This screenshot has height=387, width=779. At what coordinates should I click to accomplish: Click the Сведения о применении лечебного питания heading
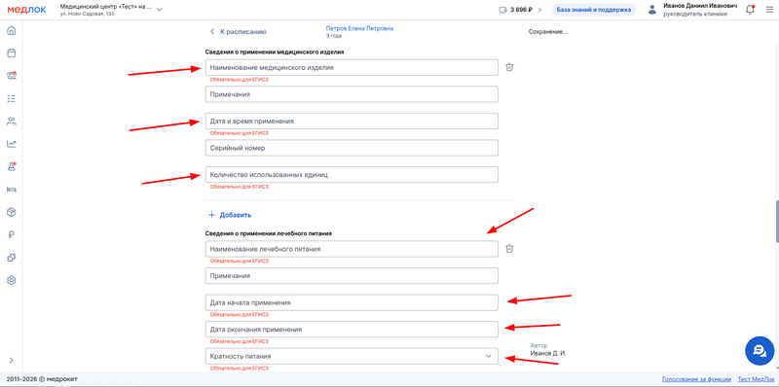pyautogui.click(x=269, y=233)
